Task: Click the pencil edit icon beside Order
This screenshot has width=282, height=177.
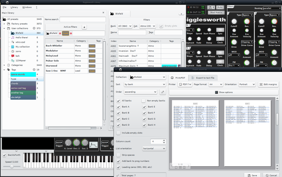Action: [163, 92]
